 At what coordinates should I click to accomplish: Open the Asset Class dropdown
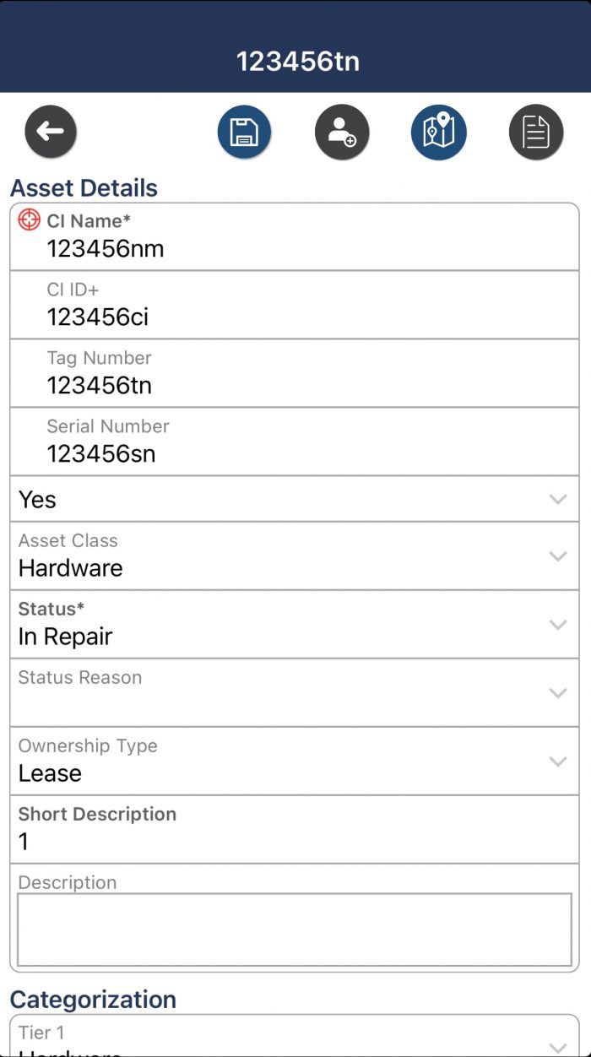[557, 556]
